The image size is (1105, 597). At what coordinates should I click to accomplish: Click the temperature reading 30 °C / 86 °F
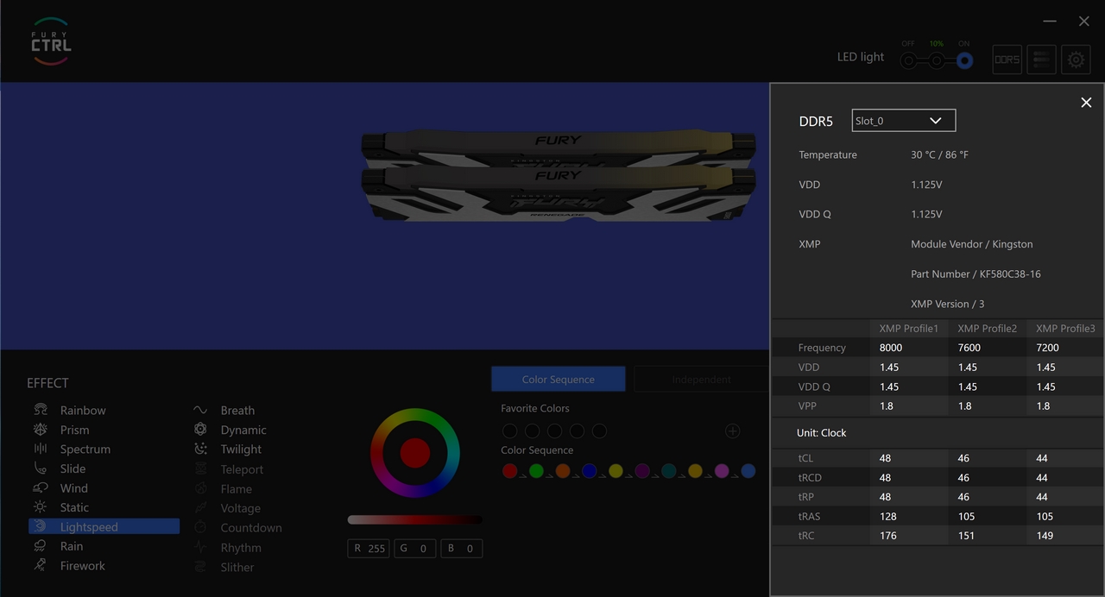939,154
